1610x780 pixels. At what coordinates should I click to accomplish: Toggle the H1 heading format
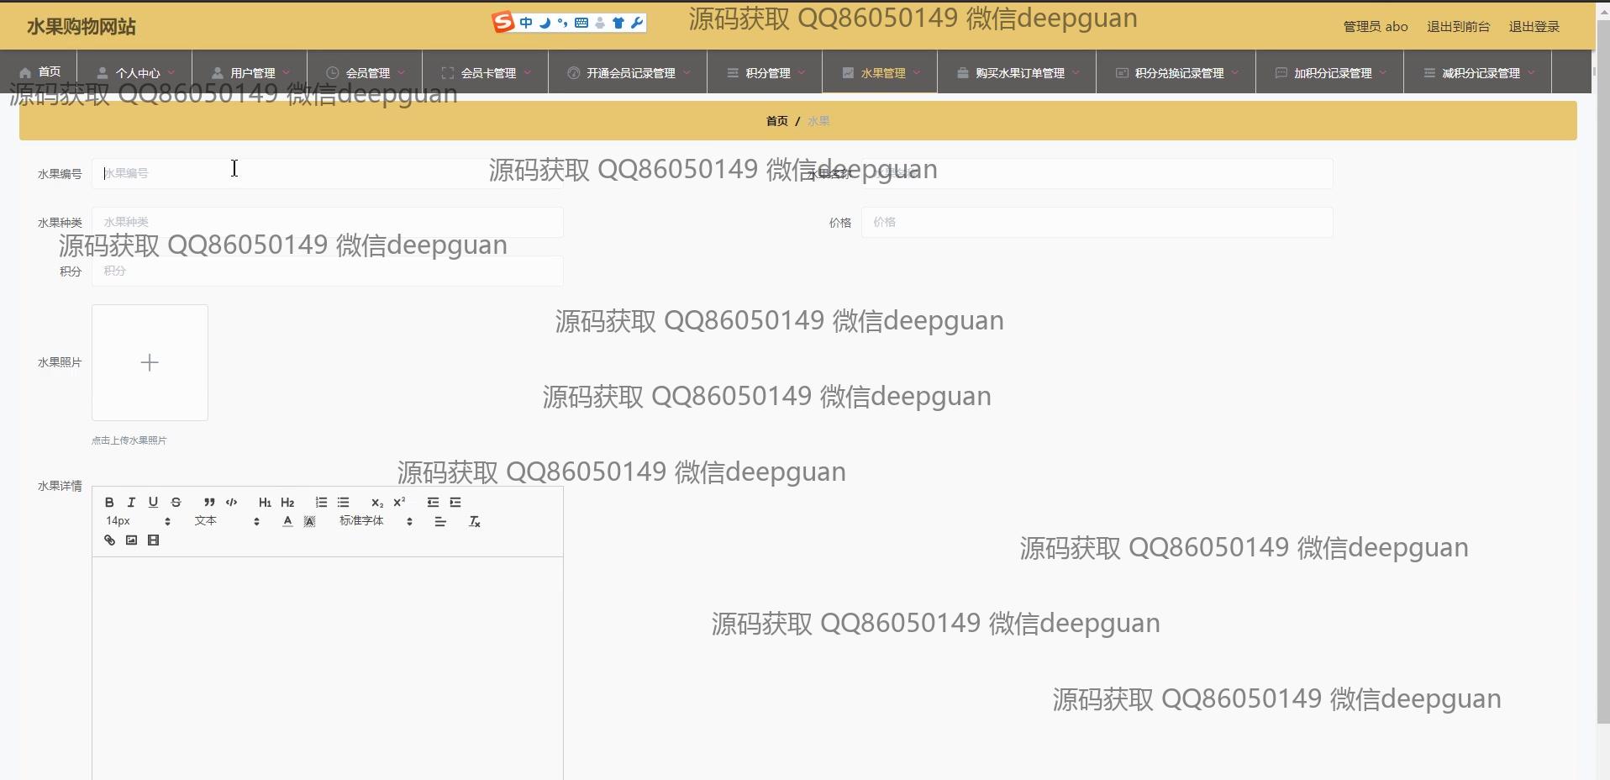(265, 502)
